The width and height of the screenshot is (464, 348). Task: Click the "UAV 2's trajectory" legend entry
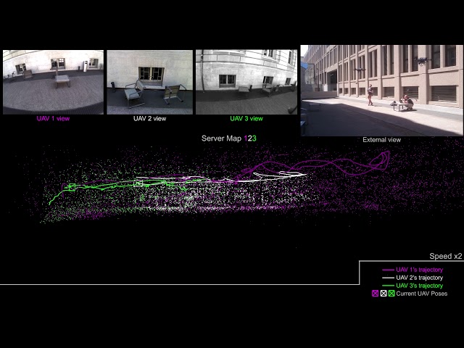(413, 278)
